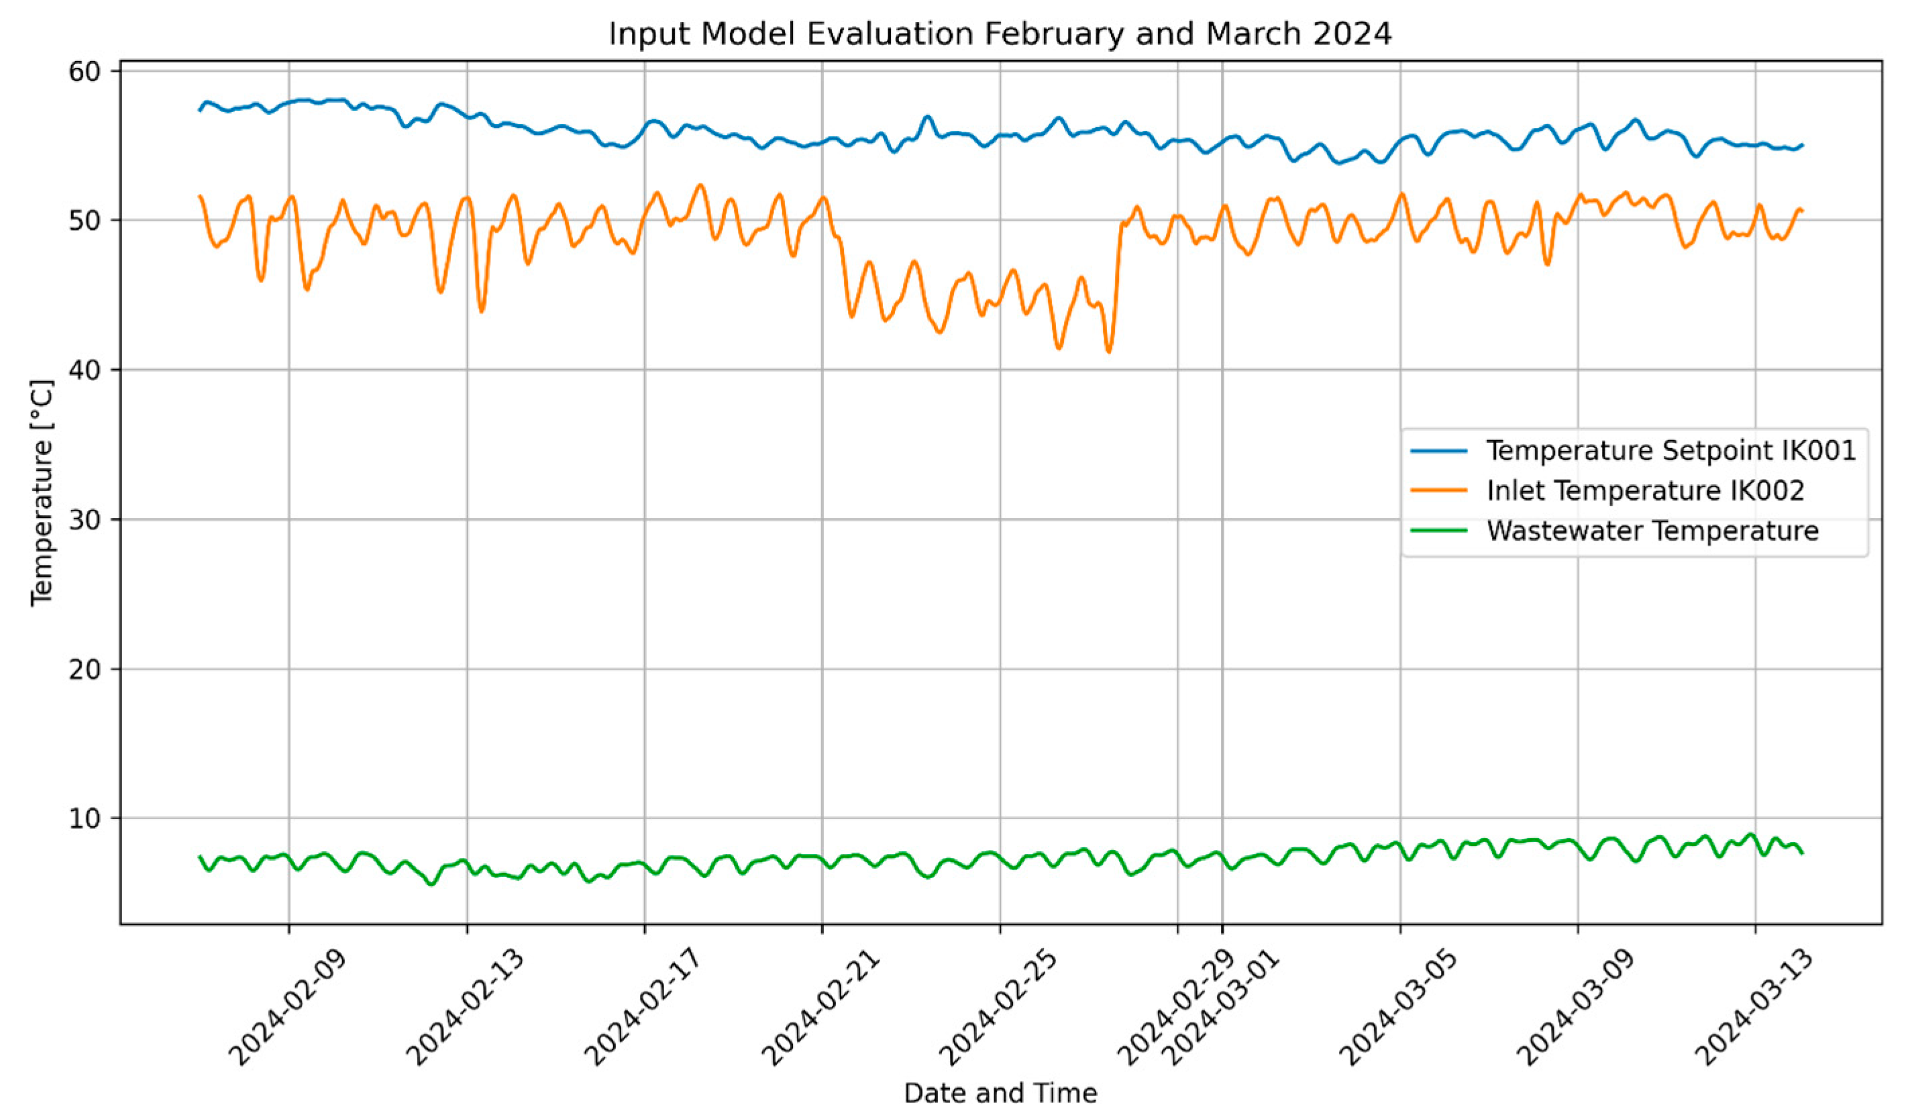Click the 2024-03-09 x-axis tick label
This screenshot has width=1916, height=1119.
1577,1007
